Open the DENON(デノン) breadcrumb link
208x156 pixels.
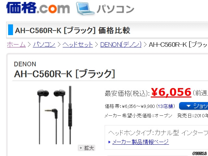click(x=121, y=45)
